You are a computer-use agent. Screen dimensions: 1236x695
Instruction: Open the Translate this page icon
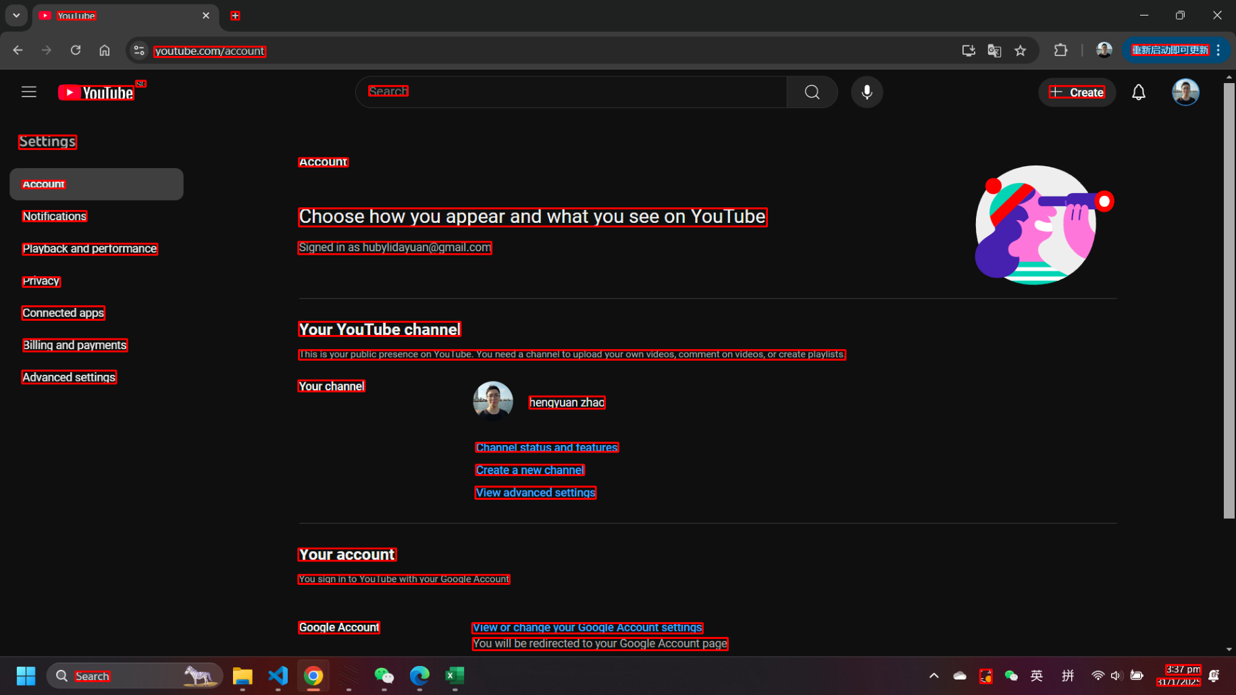[x=994, y=50]
